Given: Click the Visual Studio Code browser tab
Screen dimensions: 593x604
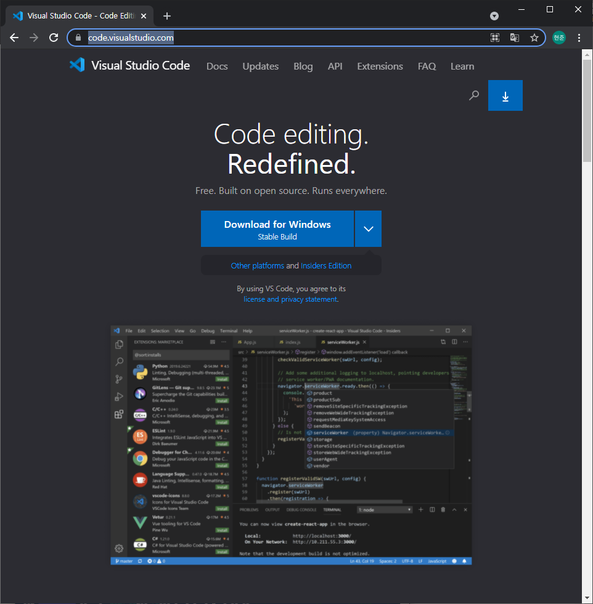Looking at the screenshot, I should 80,16.
